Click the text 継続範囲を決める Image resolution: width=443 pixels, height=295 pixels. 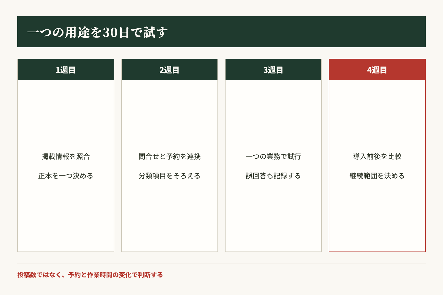[377, 176]
